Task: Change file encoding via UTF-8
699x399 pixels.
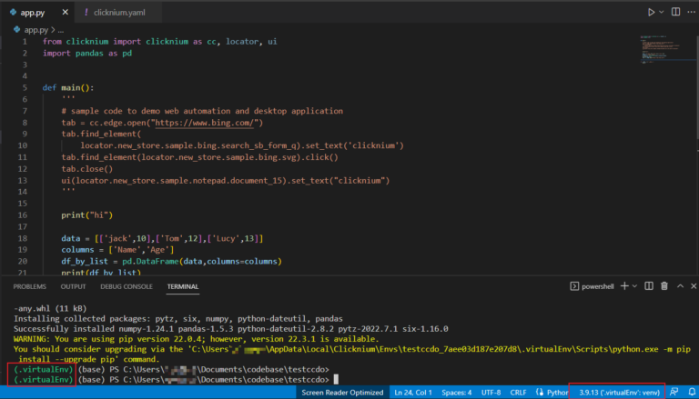Action: (x=491, y=393)
